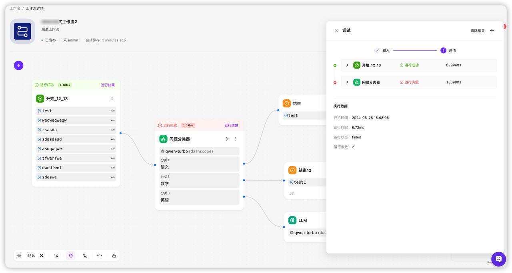Select the 分类3 英语 category
This screenshot has width=512, height=273.
pyautogui.click(x=199, y=197)
